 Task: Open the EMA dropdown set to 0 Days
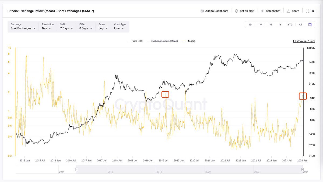click(86, 27)
